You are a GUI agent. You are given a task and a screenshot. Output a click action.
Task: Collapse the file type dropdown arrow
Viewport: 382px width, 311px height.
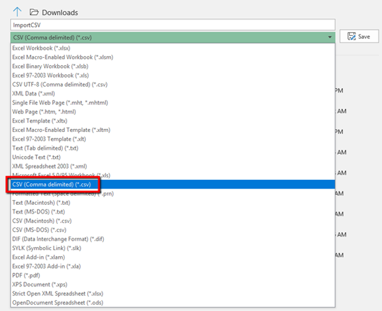pyautogui.click(x=329, y=37)
